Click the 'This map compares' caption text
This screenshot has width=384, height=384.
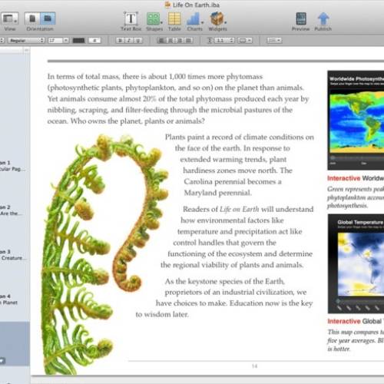[356, 340]
